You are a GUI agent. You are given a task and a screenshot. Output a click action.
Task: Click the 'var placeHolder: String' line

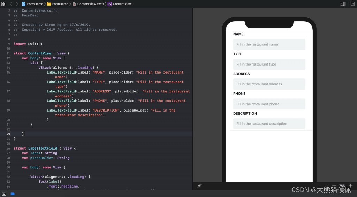[x=46, y=158]
